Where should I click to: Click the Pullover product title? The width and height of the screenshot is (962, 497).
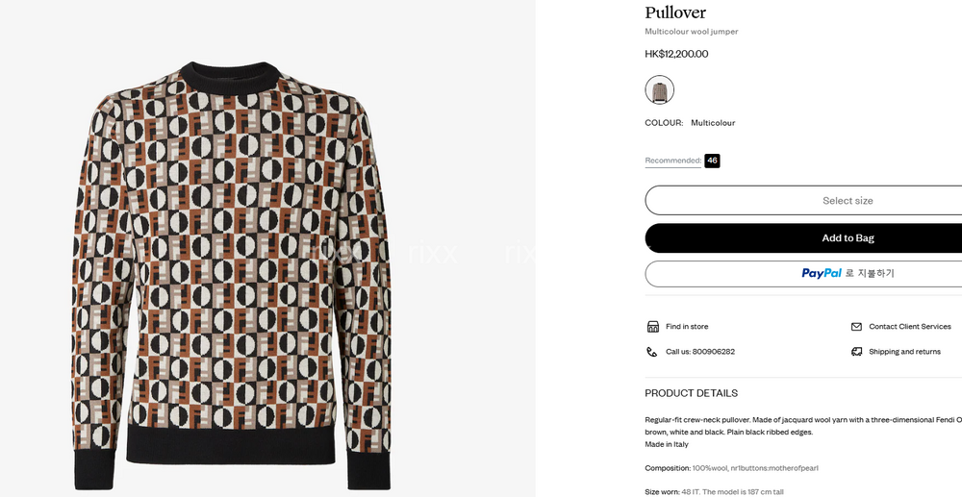pos(675,12)
